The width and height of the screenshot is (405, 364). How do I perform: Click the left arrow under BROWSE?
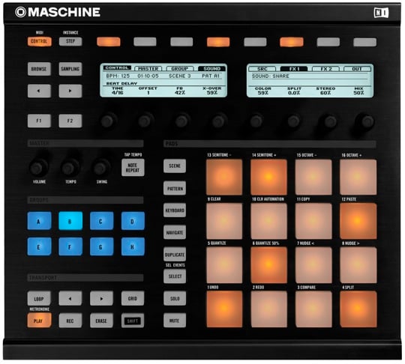coord(39,91)
